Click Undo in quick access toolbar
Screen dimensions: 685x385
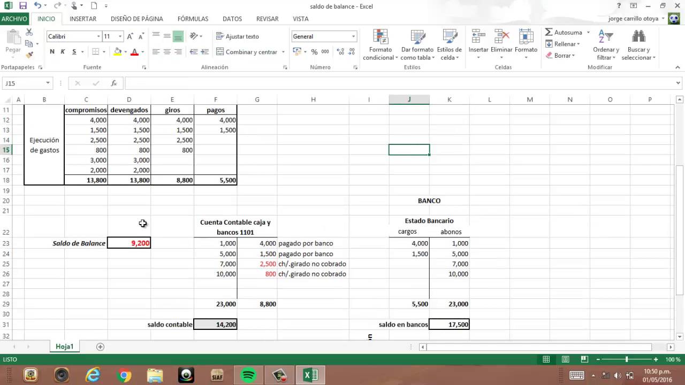[x=37, y=6]
